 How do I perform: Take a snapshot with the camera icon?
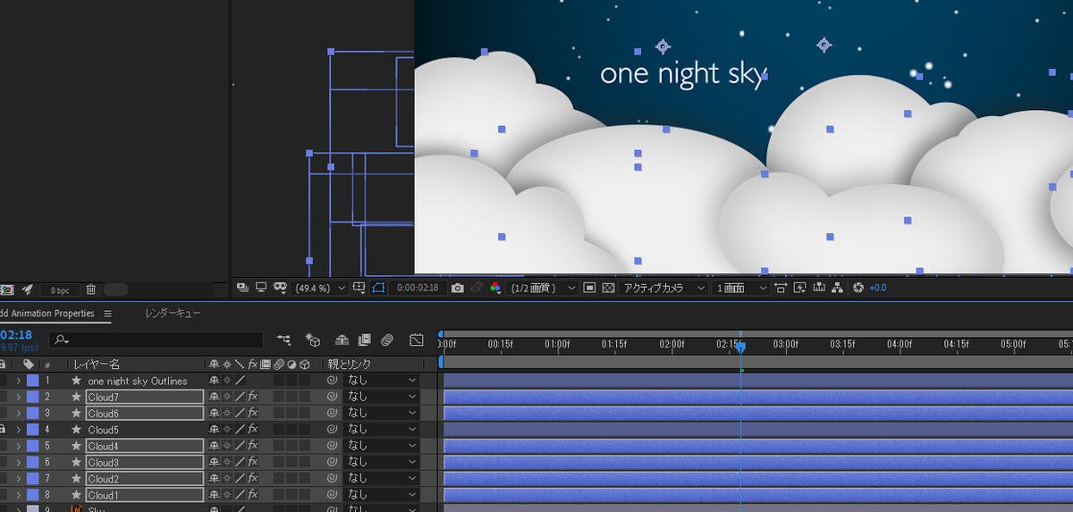click(458, 288)
